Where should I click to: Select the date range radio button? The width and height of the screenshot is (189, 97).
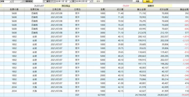[52, 1]
